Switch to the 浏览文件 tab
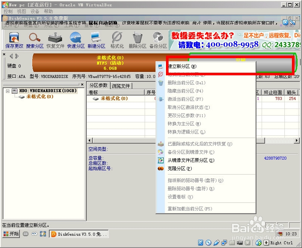Screen dimensions: 302x248 121,86
